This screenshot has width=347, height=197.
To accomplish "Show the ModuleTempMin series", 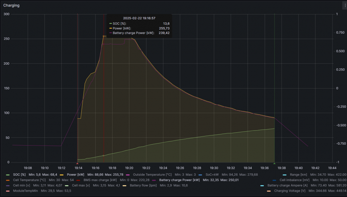I will tap(25, 191).
